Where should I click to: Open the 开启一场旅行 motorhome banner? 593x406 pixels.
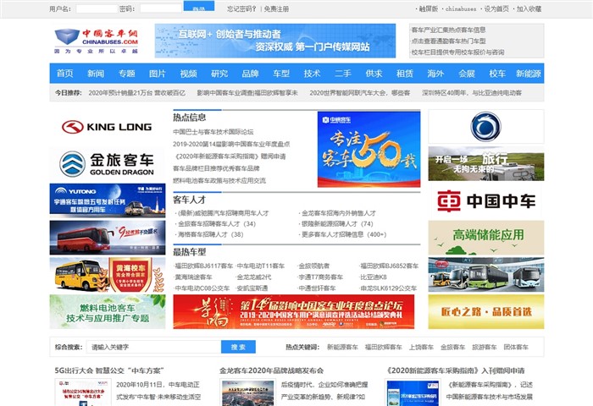click(x=486, y=163)
